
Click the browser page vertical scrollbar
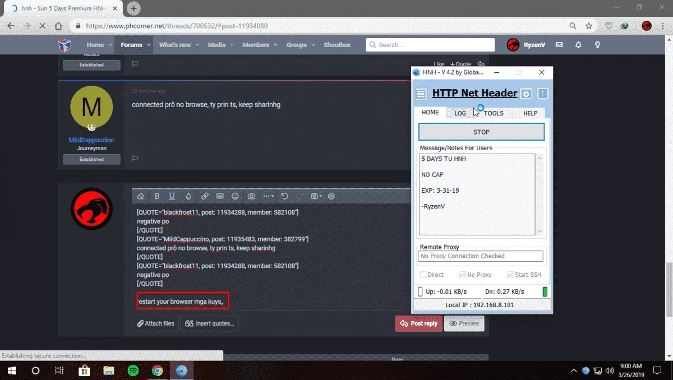669,289
